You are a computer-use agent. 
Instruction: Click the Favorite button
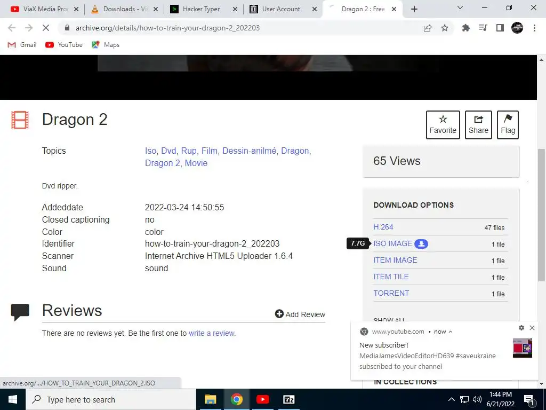tap(443, 125)
